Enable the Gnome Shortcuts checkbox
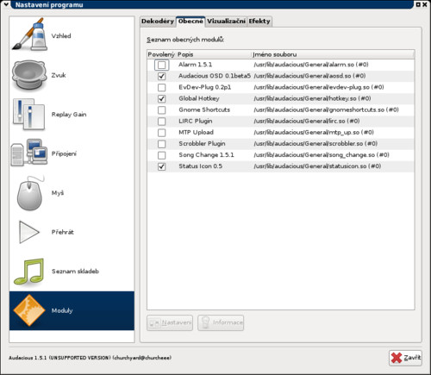Viewport: 431px width, 375px height. (161, 109)
